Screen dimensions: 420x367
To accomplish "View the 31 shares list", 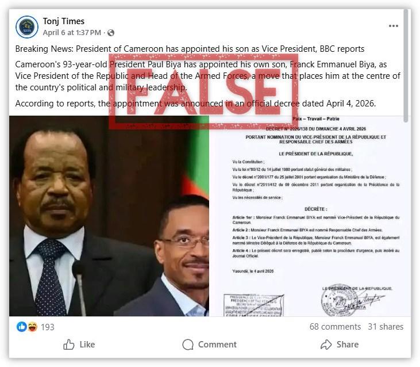I will coord(386,327).
